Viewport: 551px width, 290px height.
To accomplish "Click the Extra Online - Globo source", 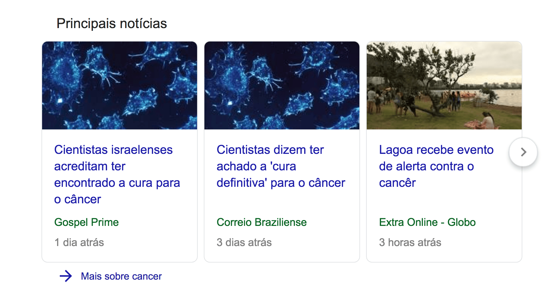I will click(x=427, y=222).
